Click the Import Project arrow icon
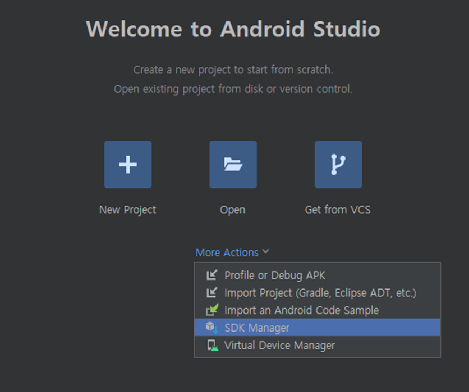The image size is (469, 392). point(211,292)
